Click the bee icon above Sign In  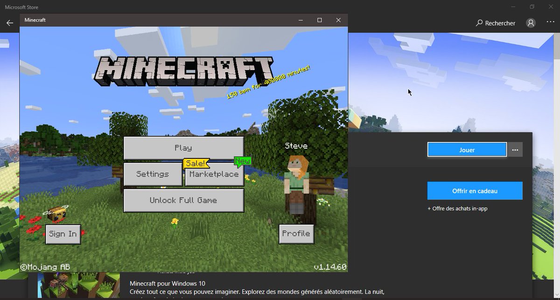(56, 214)
